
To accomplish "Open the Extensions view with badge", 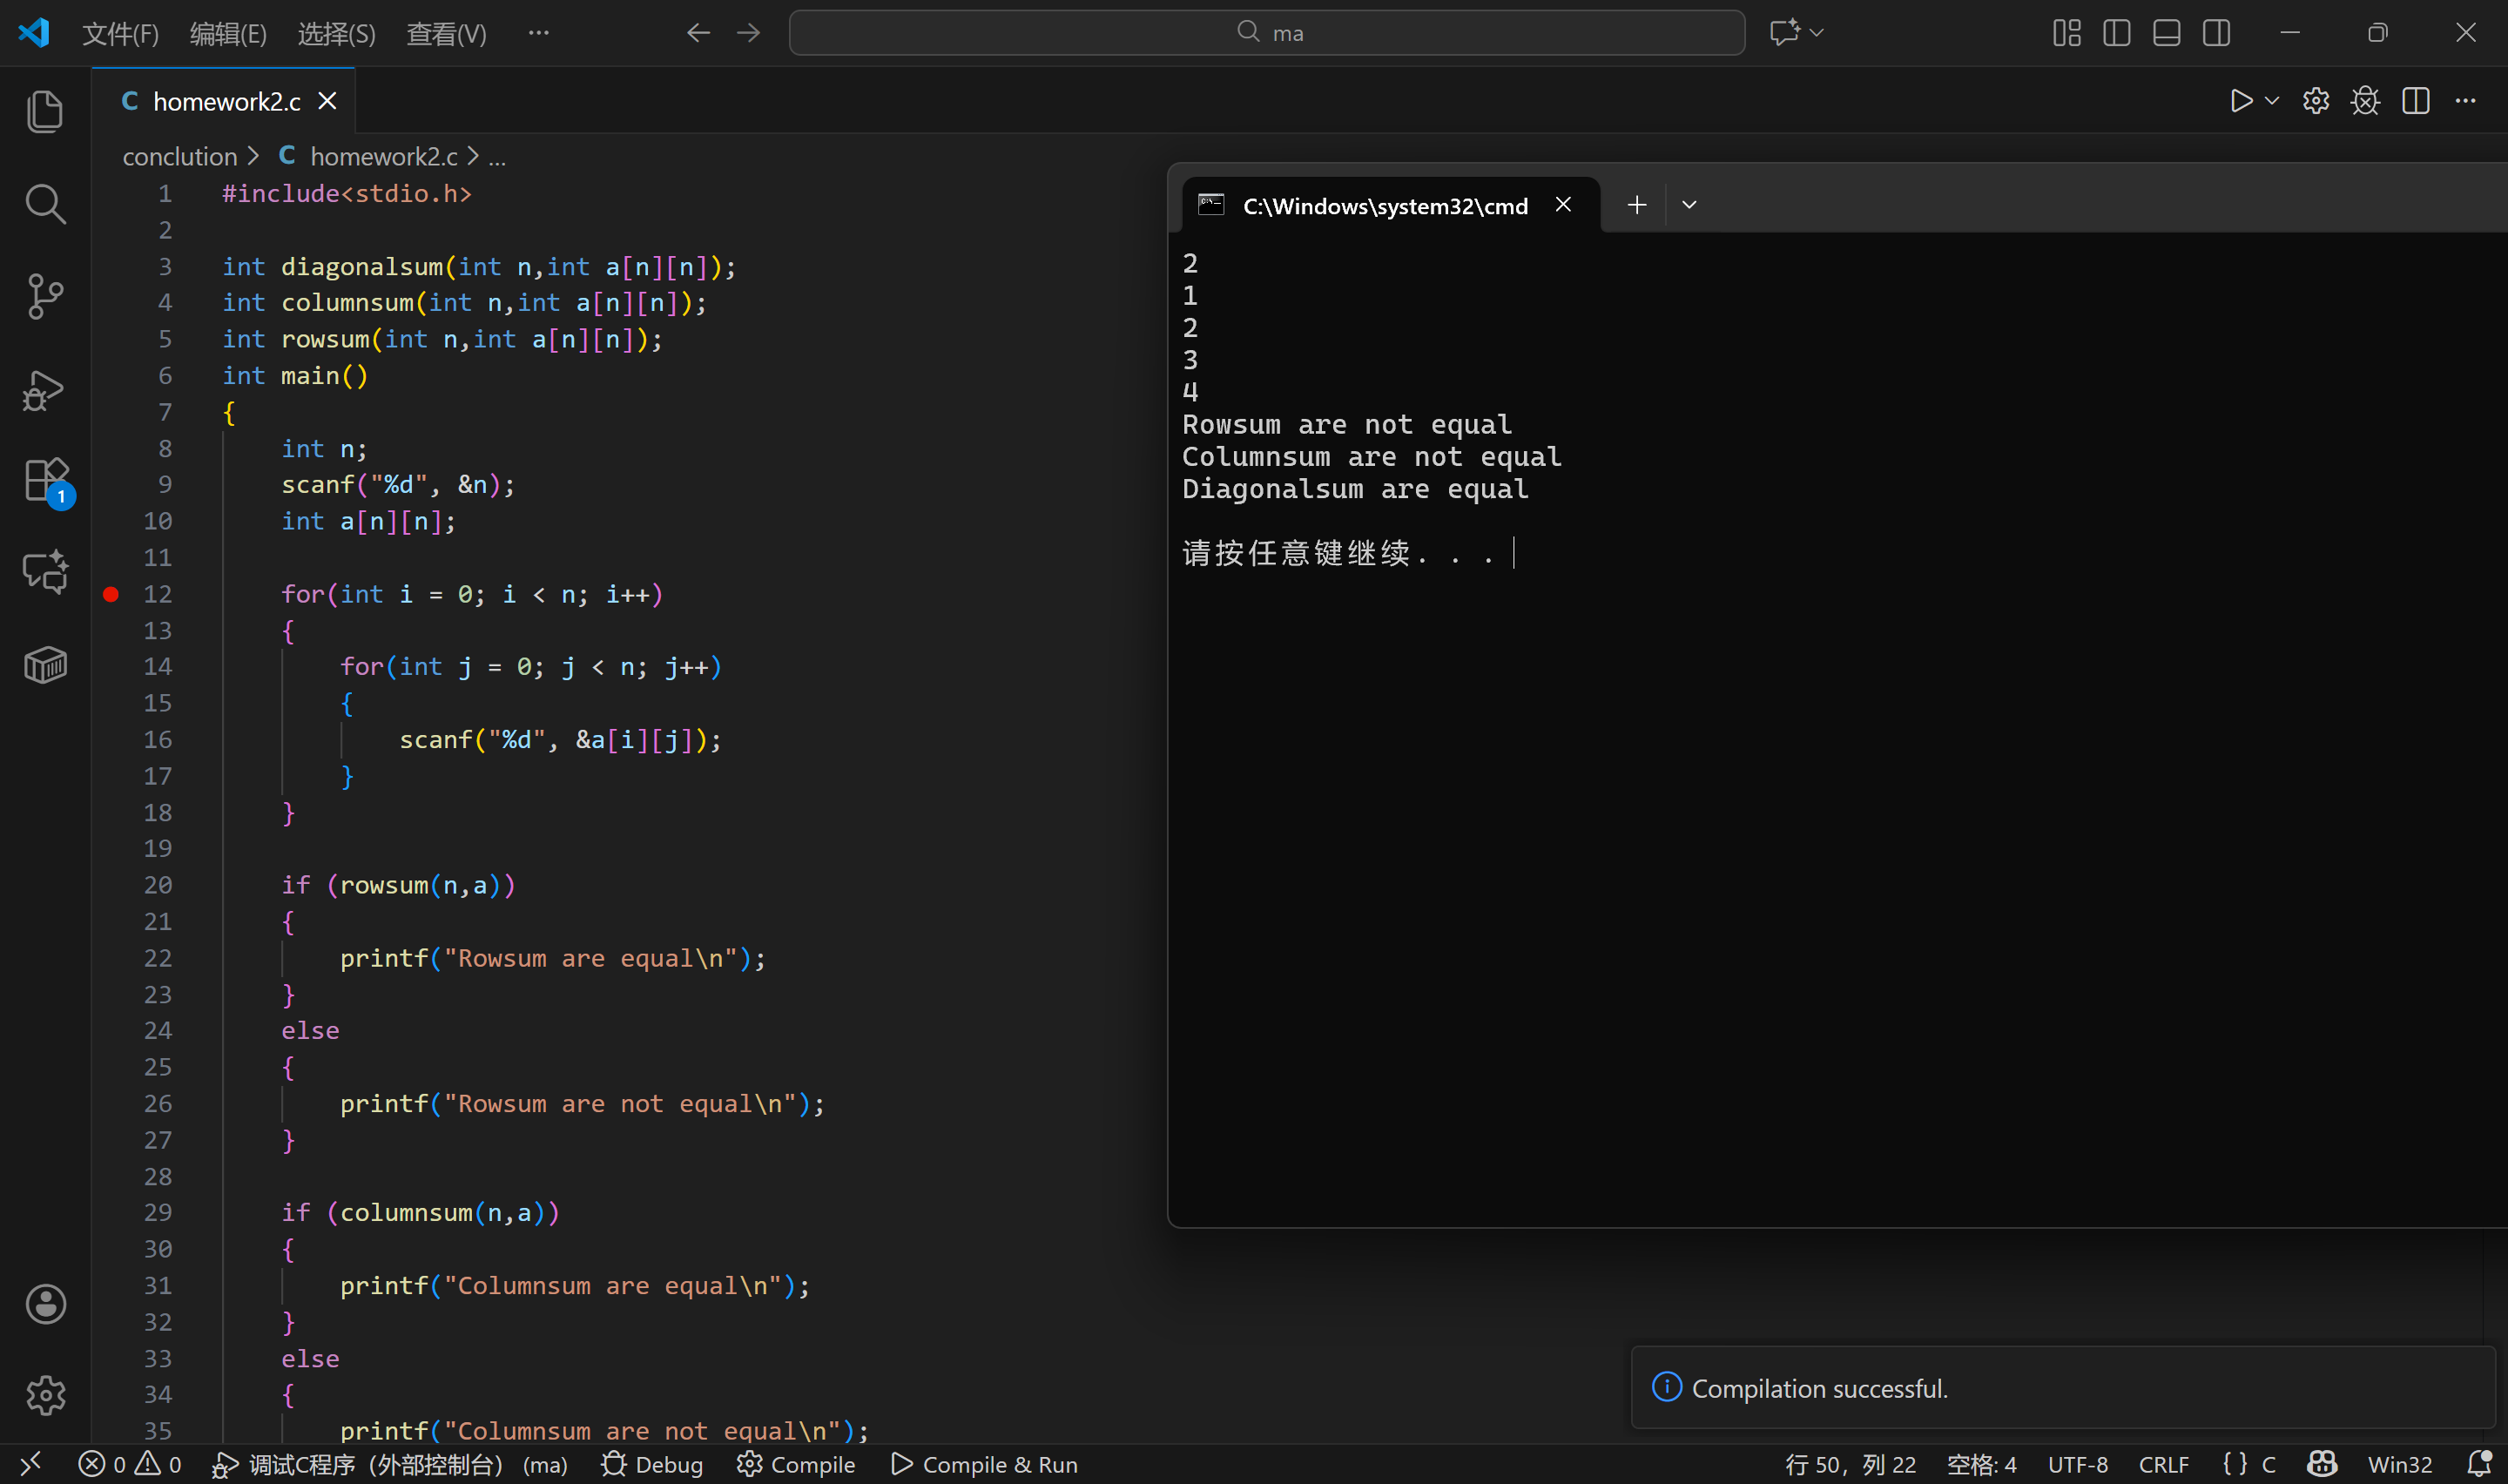I will (x=45, y=481).
